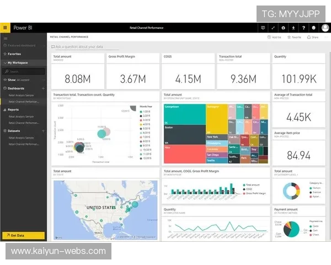Select the Boston block in treemap

185,135
